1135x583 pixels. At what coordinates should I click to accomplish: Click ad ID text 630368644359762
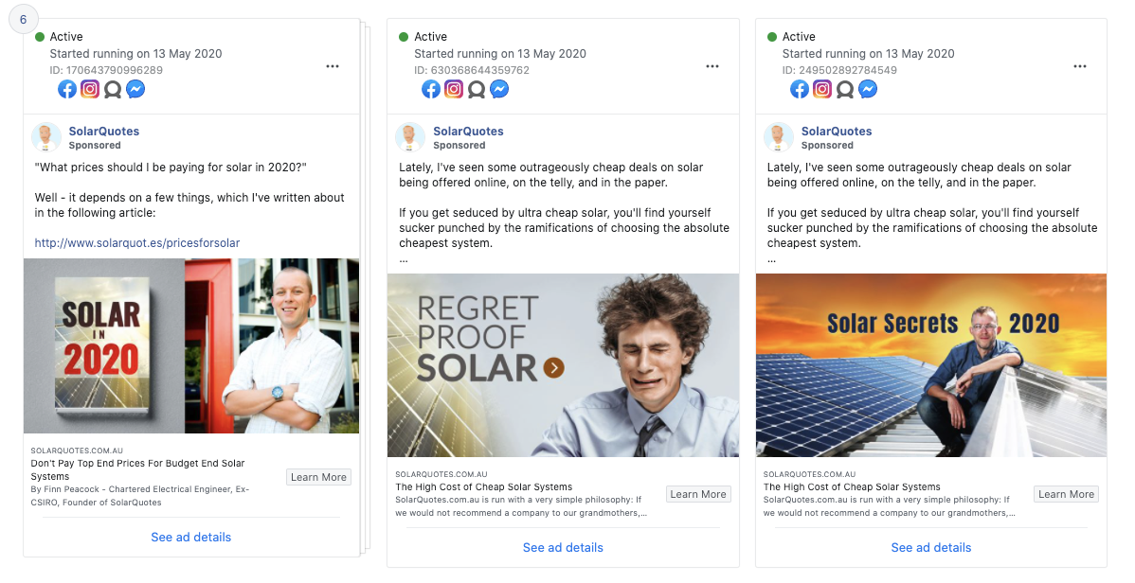tap(472, 70)
